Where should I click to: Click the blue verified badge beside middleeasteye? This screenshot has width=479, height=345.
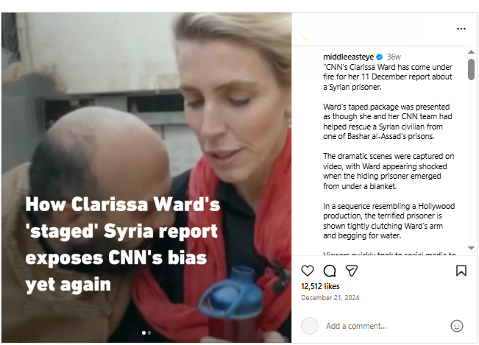tap(380, 57)
